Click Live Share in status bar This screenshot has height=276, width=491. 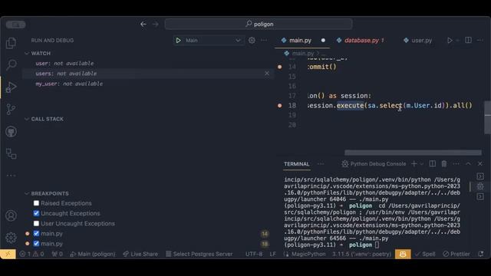click(x=140, y=254)
